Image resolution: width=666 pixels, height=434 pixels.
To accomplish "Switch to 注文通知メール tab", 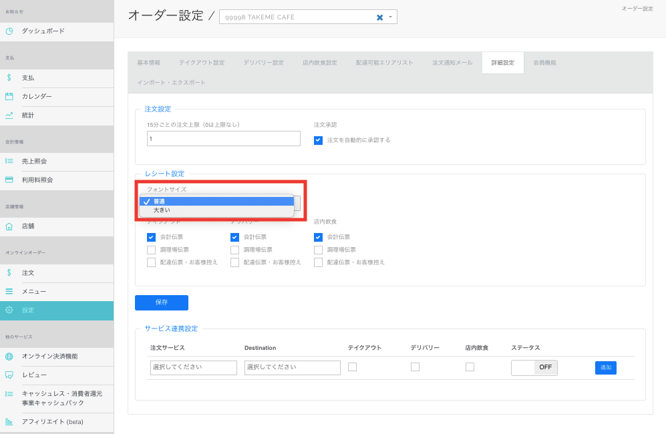I will (x=452, y=63).
